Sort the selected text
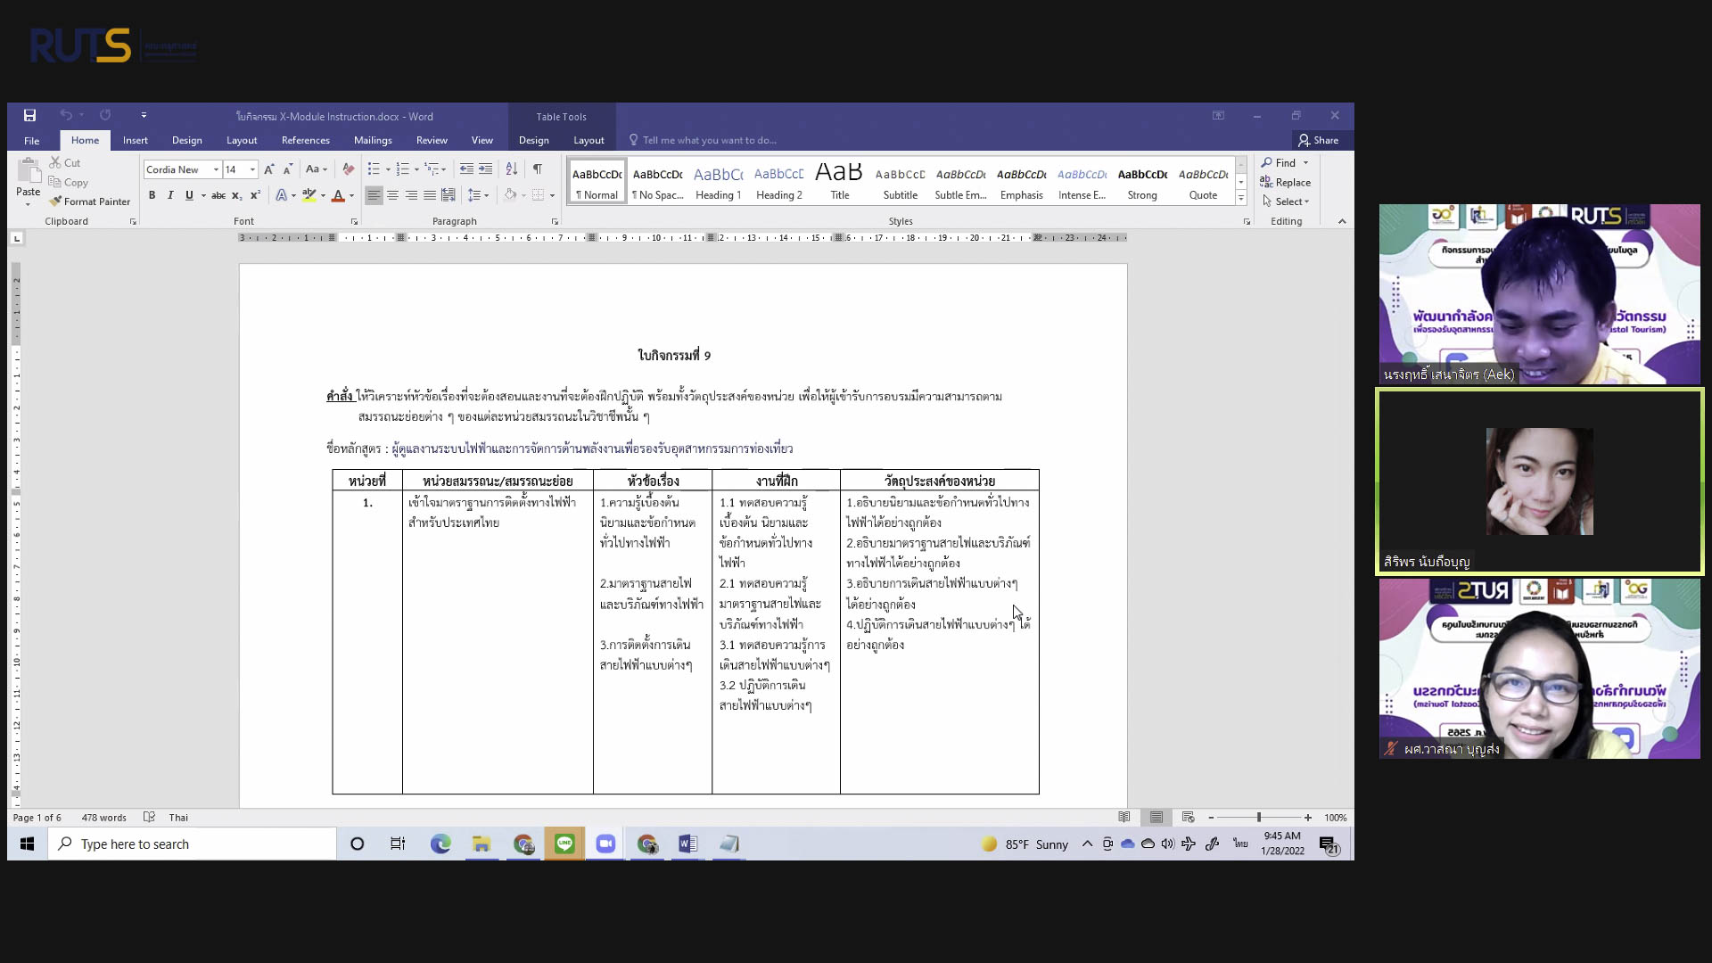 pyautogui.click(x=512, y=169)
